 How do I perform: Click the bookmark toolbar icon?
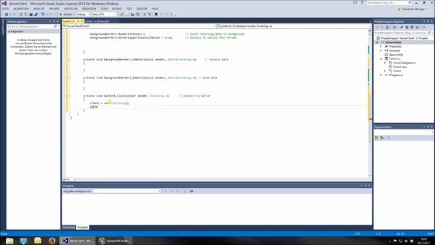pos(156,14)
